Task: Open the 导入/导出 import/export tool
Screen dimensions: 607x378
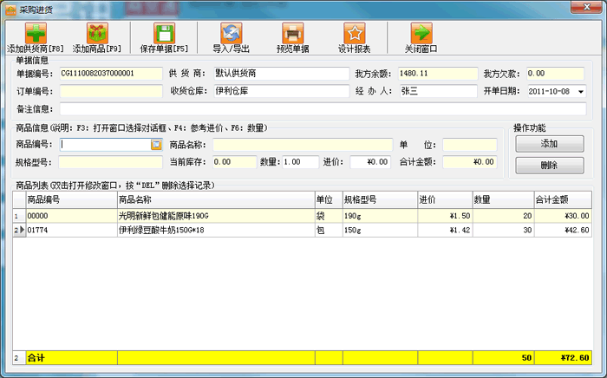Action: pyautogui.click(x=231, y=34)
